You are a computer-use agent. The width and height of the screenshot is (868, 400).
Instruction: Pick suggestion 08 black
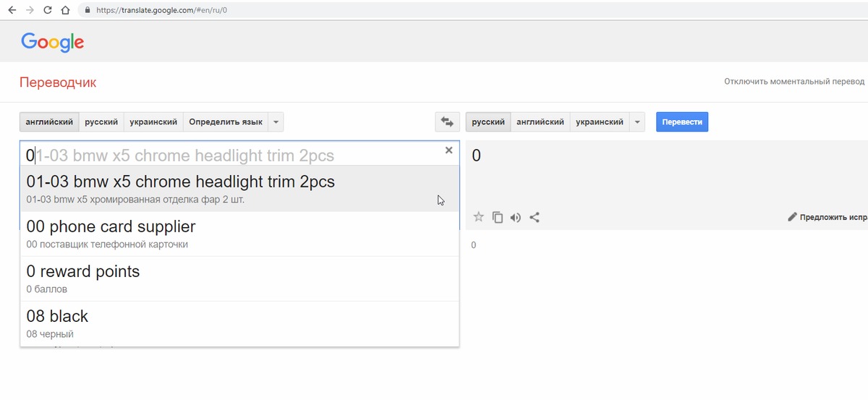239,323
